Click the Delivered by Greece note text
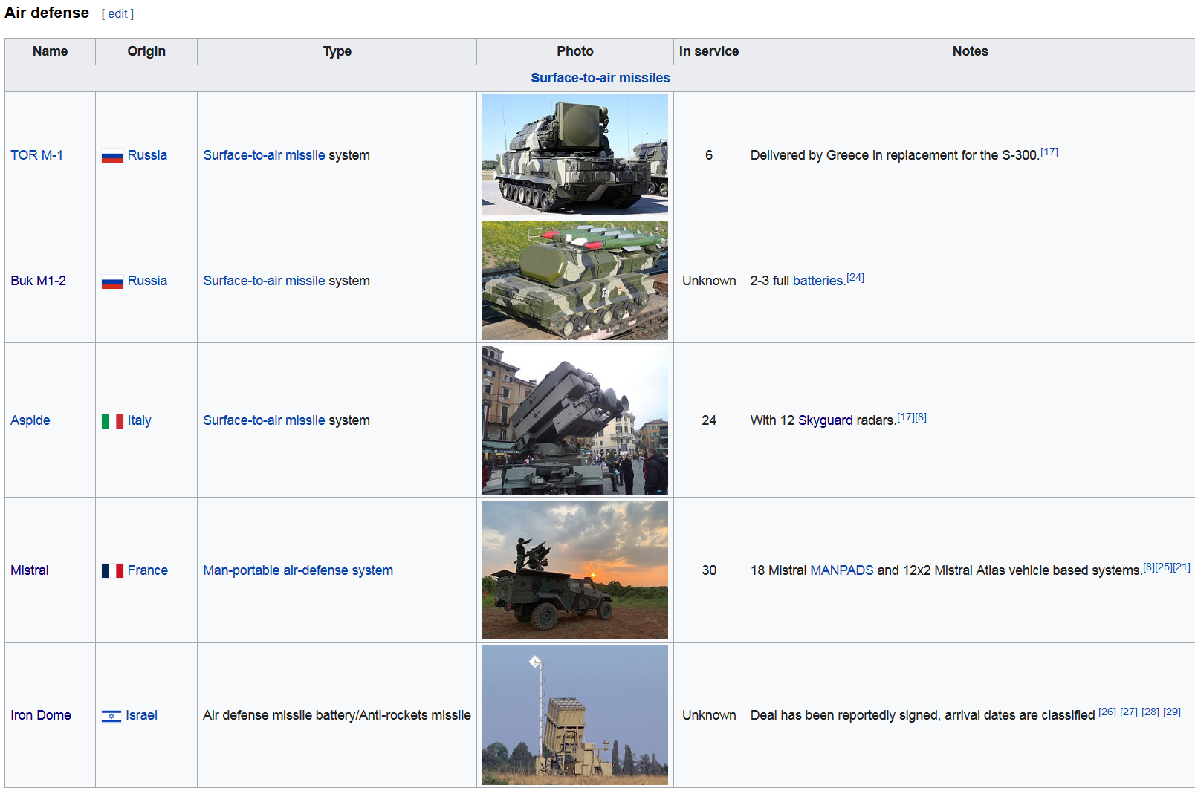This screenshot has width=1195, height=788. (895, 155)
